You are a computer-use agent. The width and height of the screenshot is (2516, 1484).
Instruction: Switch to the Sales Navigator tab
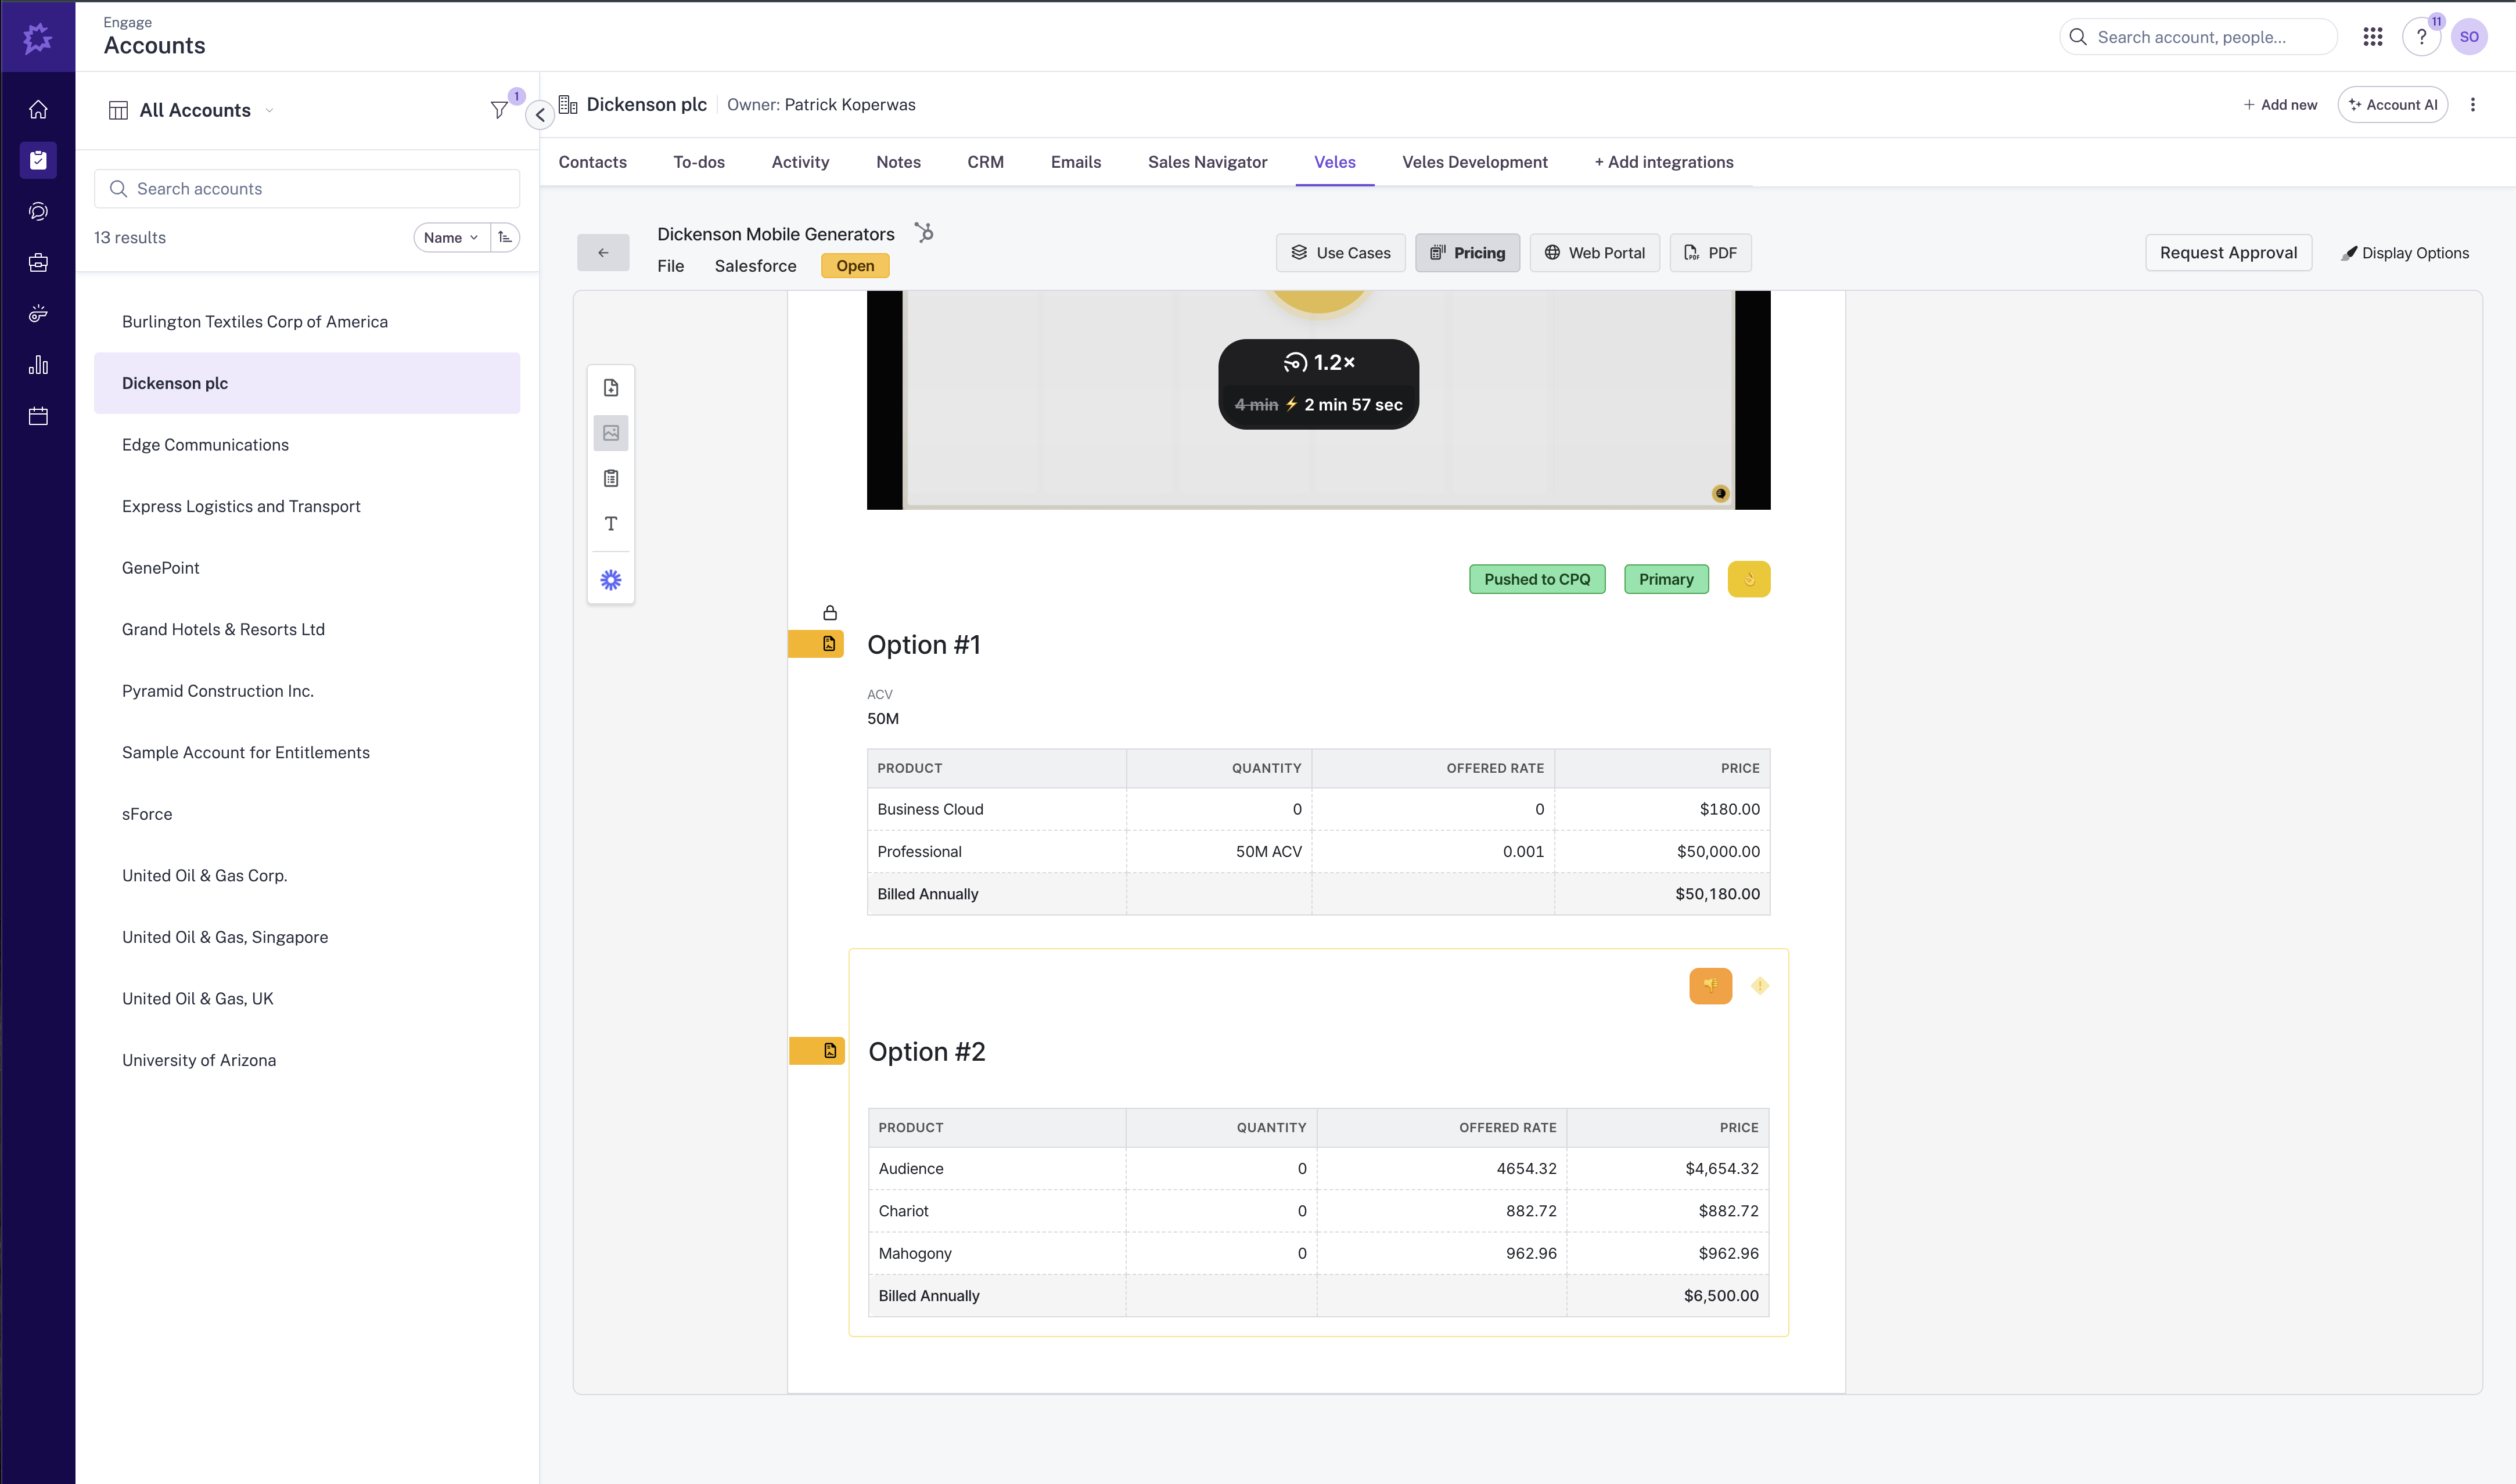point(1206,162)
